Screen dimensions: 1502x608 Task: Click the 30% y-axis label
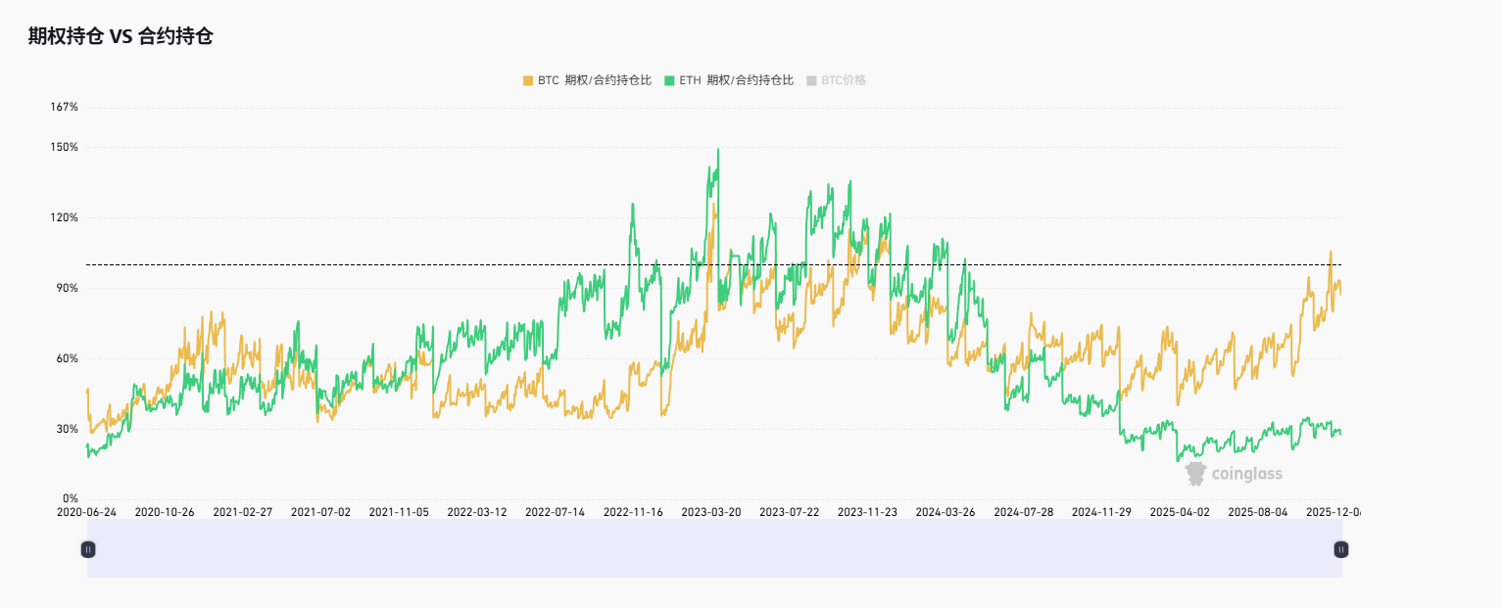pos(66,429)
